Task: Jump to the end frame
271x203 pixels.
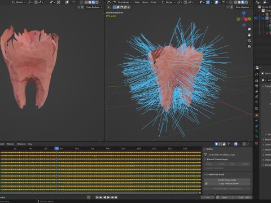Action: 116,197
